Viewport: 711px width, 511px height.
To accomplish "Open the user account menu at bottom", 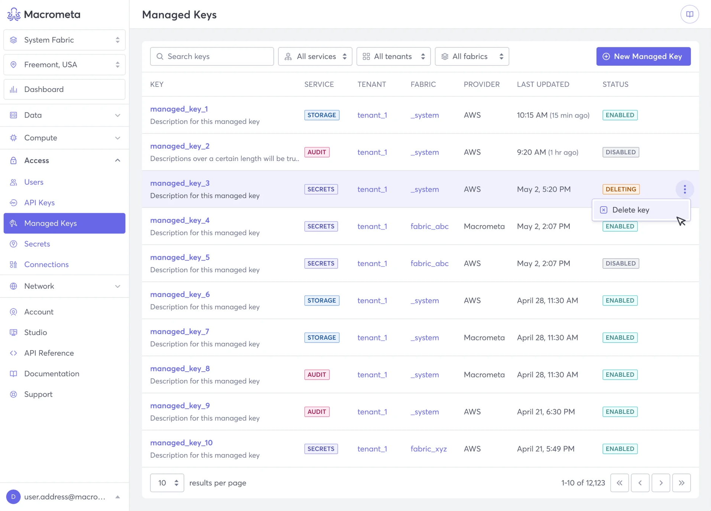I will click(x=64, y=497).
